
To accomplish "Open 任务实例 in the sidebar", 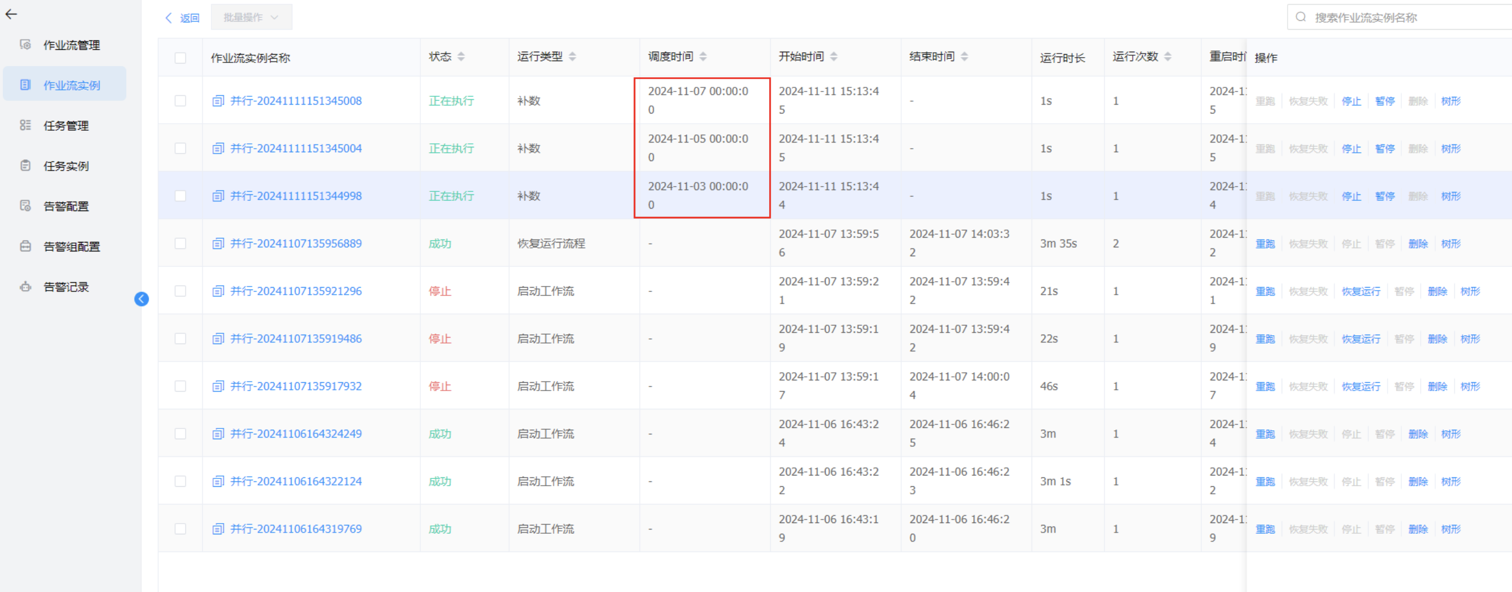I will pyautogui.click(x=66, y=166).
